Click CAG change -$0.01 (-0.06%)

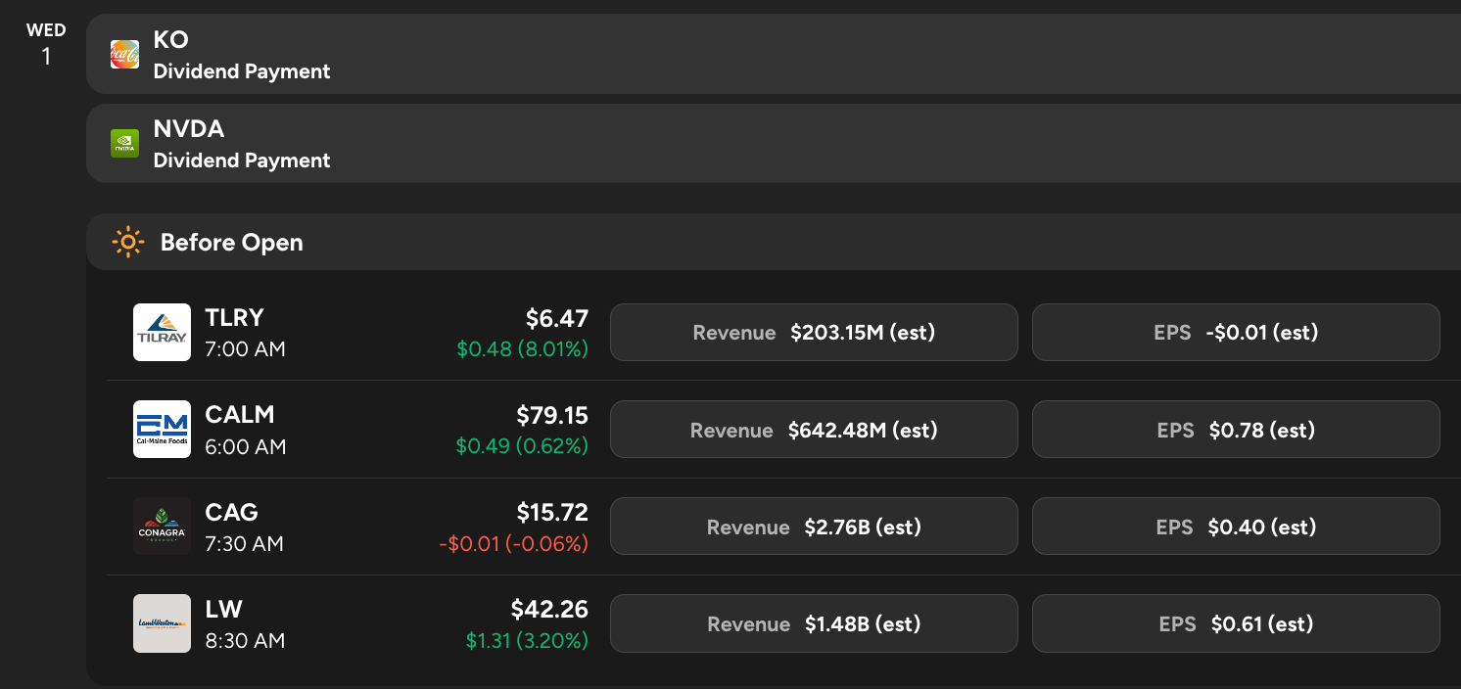[x=514, y=543]
